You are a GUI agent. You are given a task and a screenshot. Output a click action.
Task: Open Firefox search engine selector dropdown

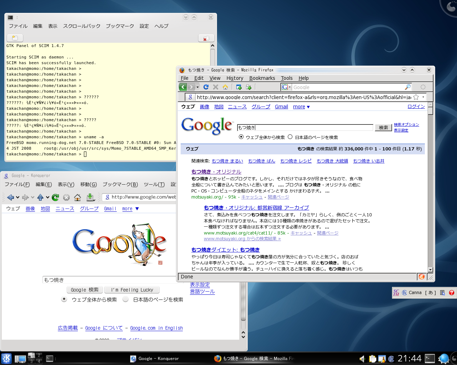tap(287, 87)
